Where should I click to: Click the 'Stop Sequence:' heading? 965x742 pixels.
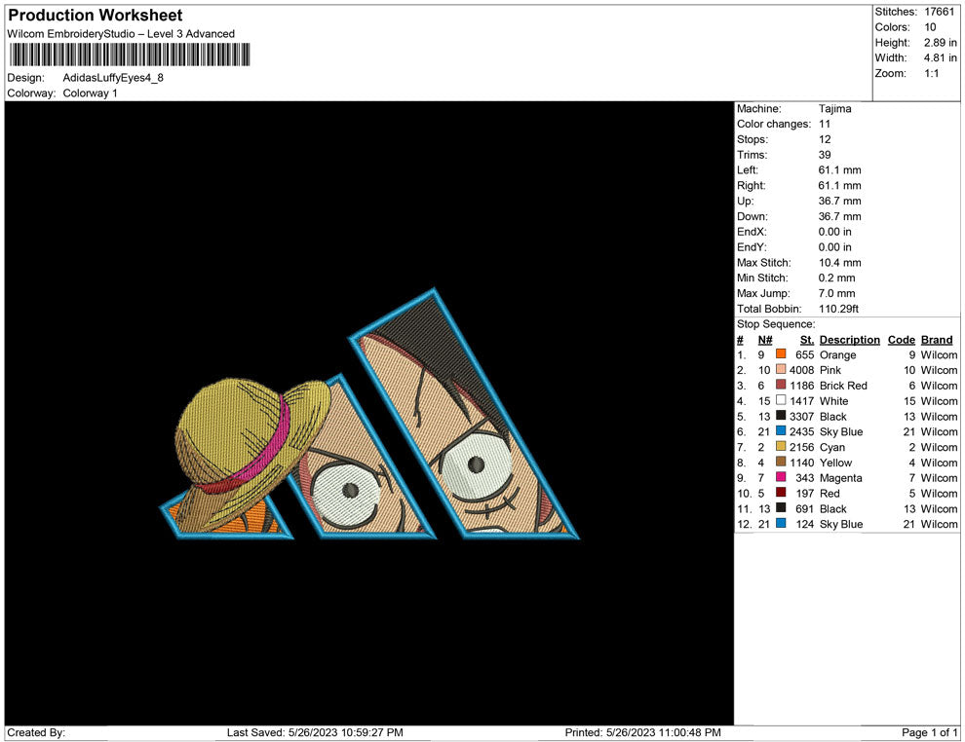(776, 324)
